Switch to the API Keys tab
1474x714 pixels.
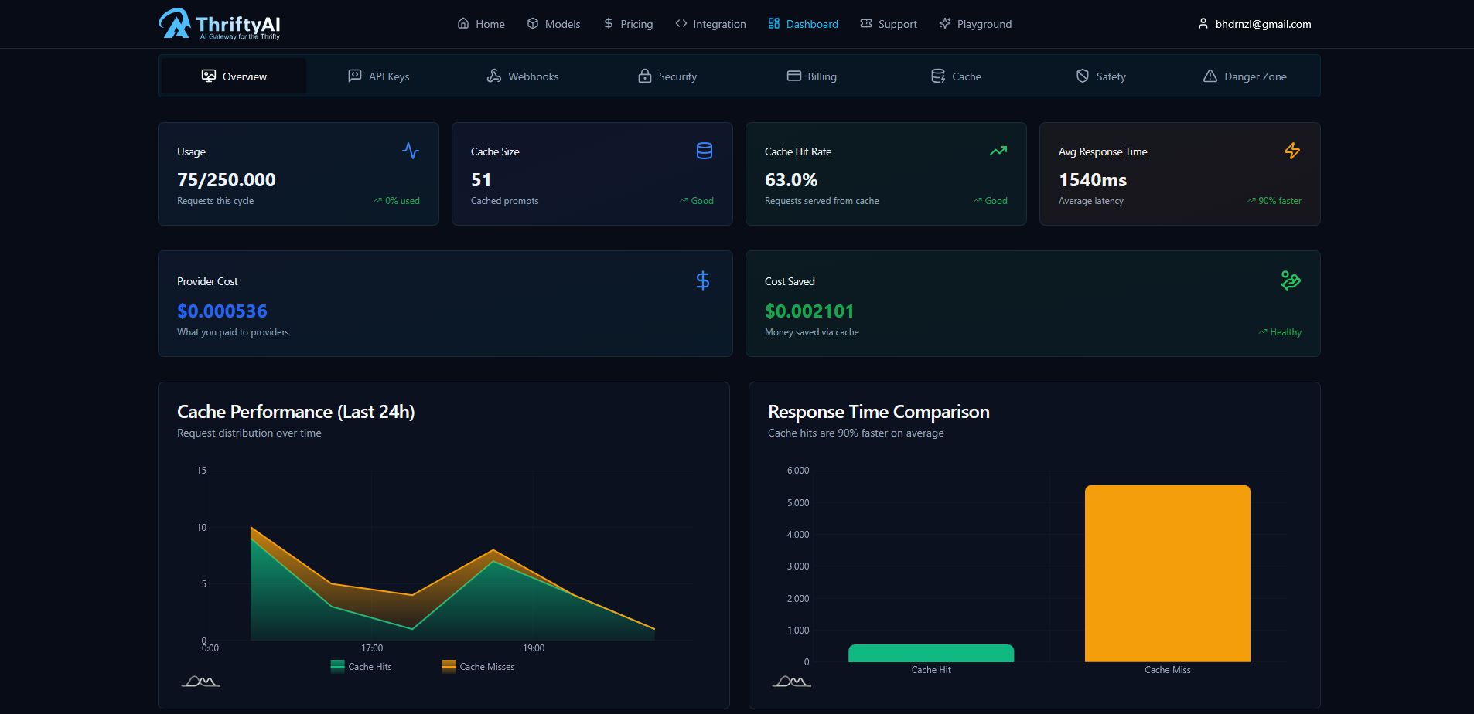(378, 76)
